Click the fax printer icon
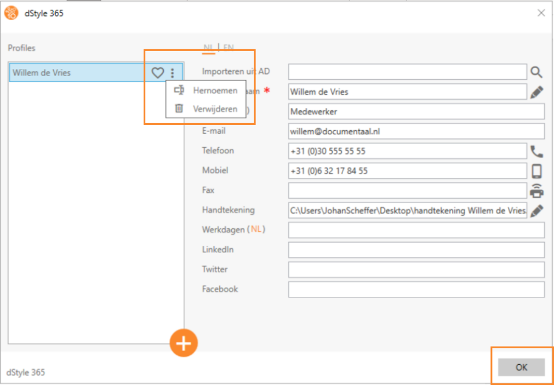 [x=536, y=191]
